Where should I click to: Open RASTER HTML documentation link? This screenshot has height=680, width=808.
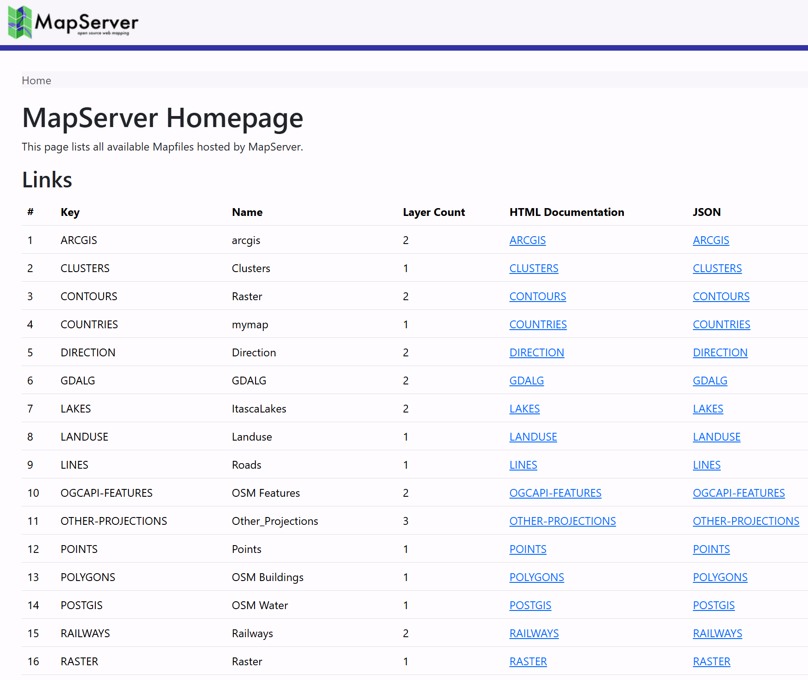(528, 662)
